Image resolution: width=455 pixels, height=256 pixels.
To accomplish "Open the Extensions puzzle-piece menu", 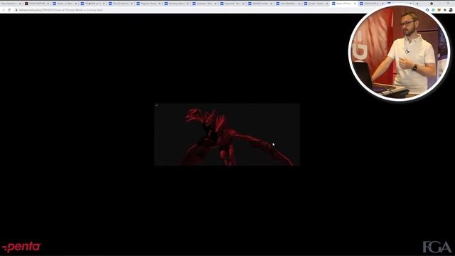I will click(x=444, y=10).
